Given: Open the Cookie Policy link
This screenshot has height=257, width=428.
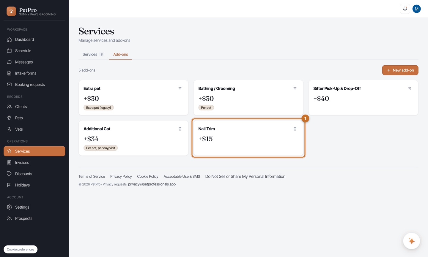Looking at the screenshot, I should coord(148,176).
